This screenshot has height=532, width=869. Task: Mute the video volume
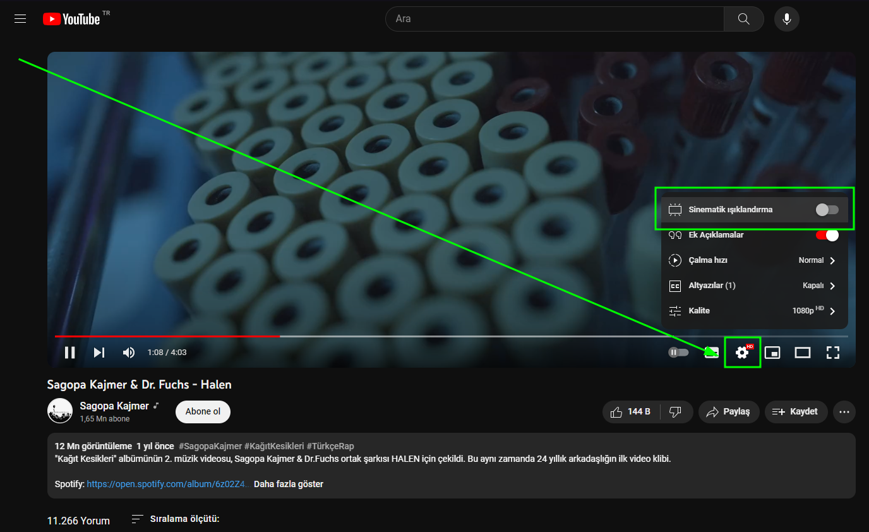click(129, 353)
